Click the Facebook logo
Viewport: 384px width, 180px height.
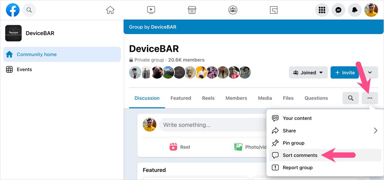(x=13, y=10)
